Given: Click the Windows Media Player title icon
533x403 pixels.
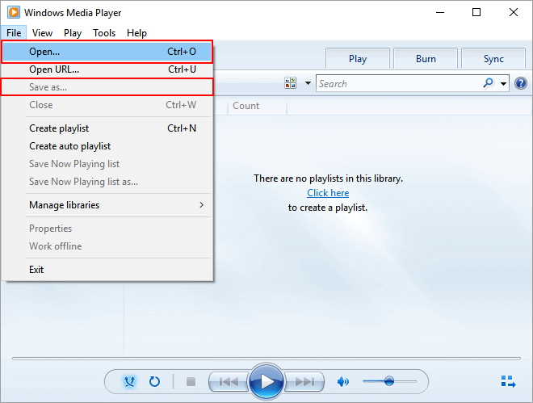Looking at the screenshot, I should pos(14,13).
